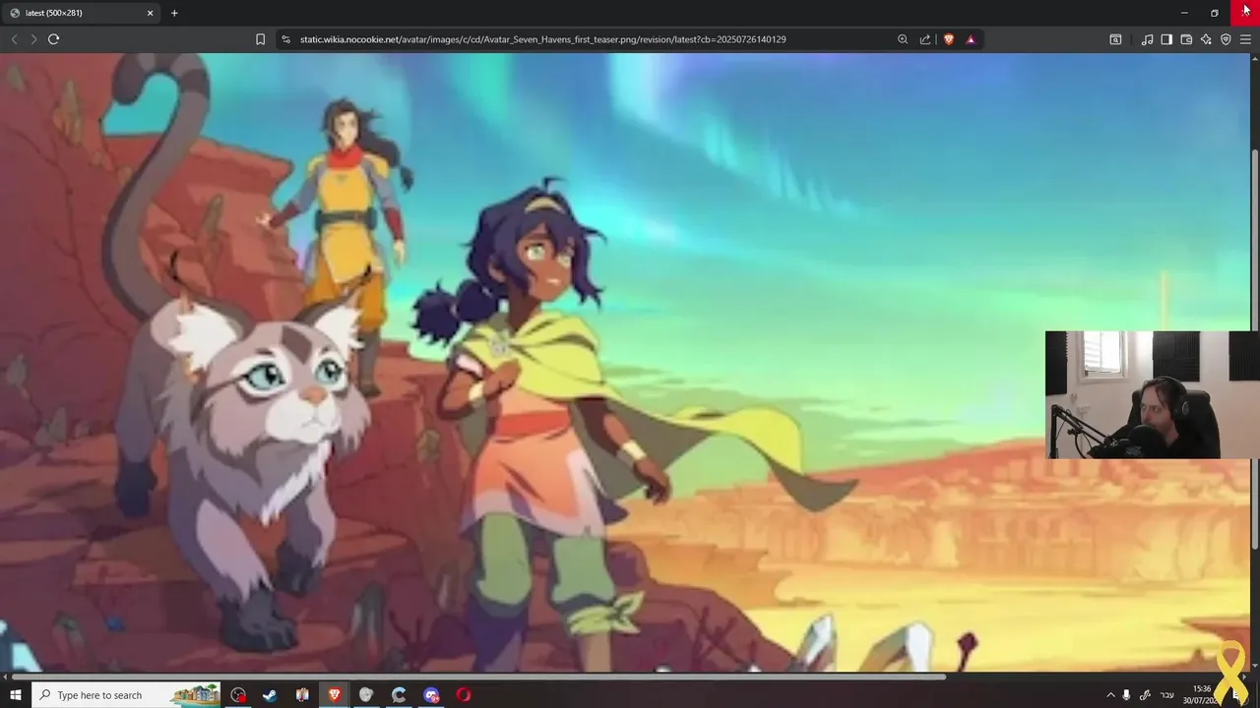Go back with the left arrow button
This screenshot has width=1260, height=708.
14,39
